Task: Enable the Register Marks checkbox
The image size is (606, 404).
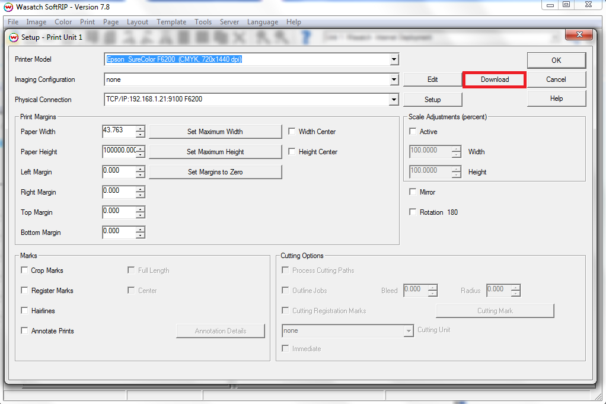Action: 24,290
